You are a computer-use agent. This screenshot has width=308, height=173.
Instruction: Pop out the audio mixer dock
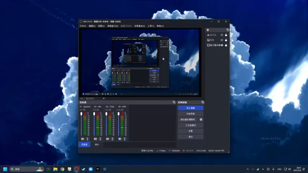point(174,102)
